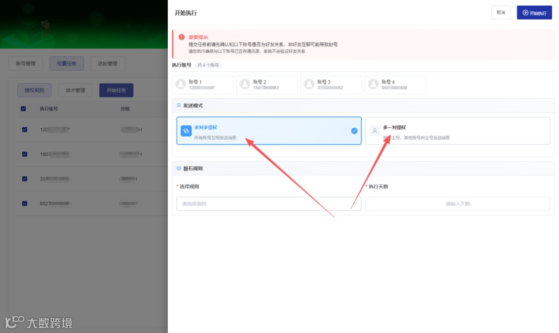559x333 pixels.
Task: Click the 取消 button
Action: pyautogui.click(x=500, y=12)
